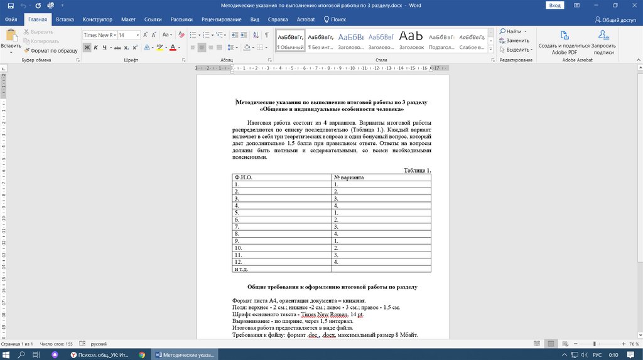
Task: Toggle italic formatting (К)
Action: tap(96, 48)
